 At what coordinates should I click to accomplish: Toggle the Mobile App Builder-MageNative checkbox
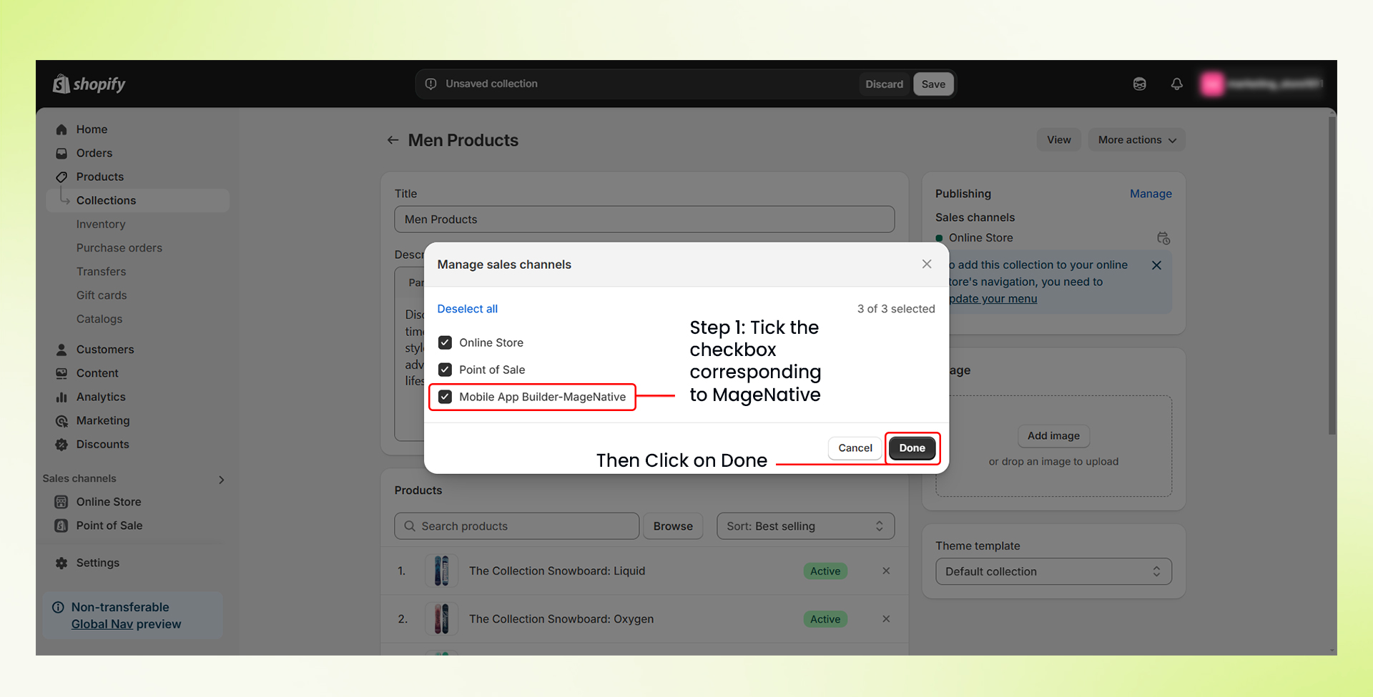(x=445, y=397)
